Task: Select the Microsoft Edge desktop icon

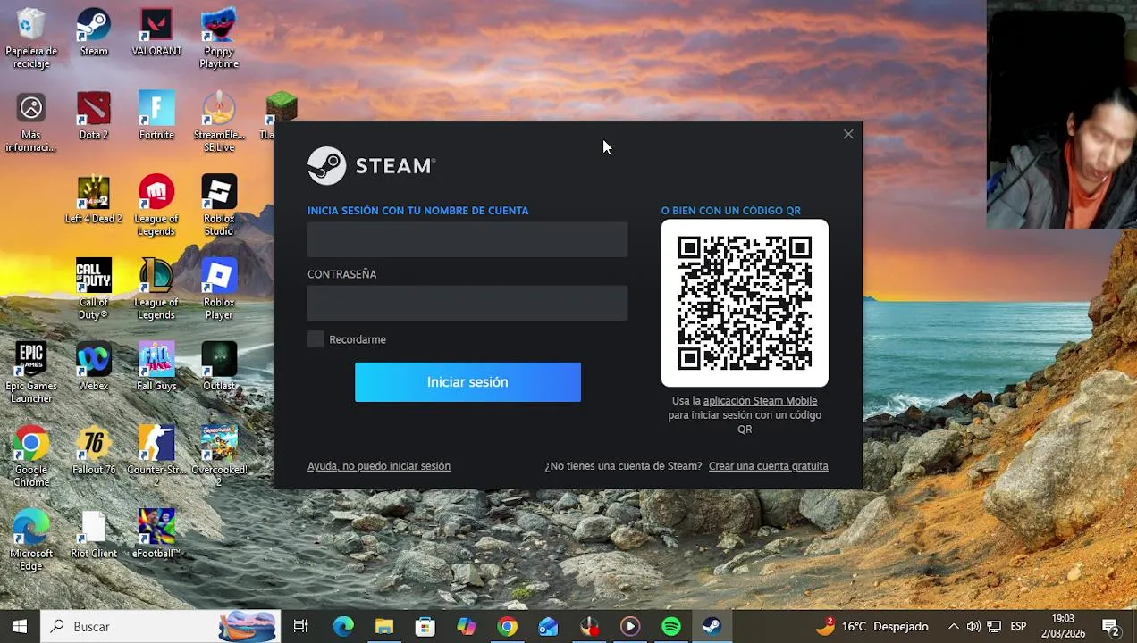Action: click(x=31, y=541)
